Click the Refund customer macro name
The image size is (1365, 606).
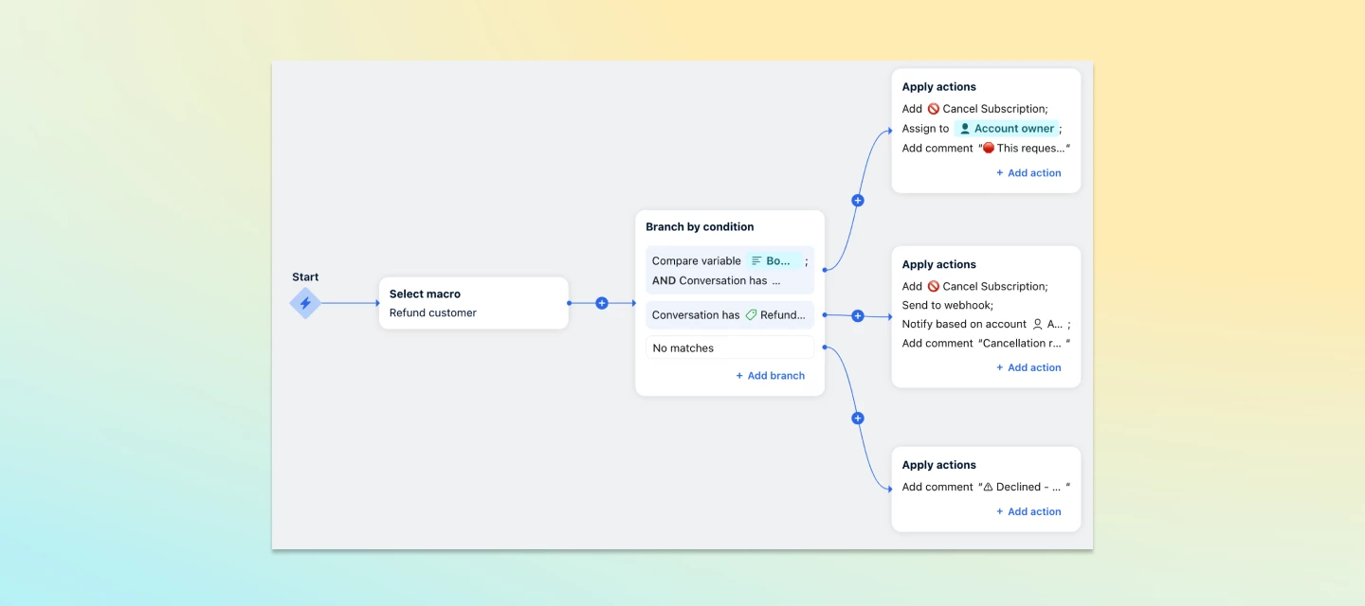click(433, 312)
